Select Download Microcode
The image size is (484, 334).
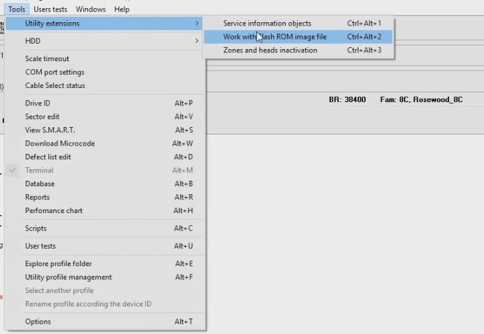pos(60,143)
